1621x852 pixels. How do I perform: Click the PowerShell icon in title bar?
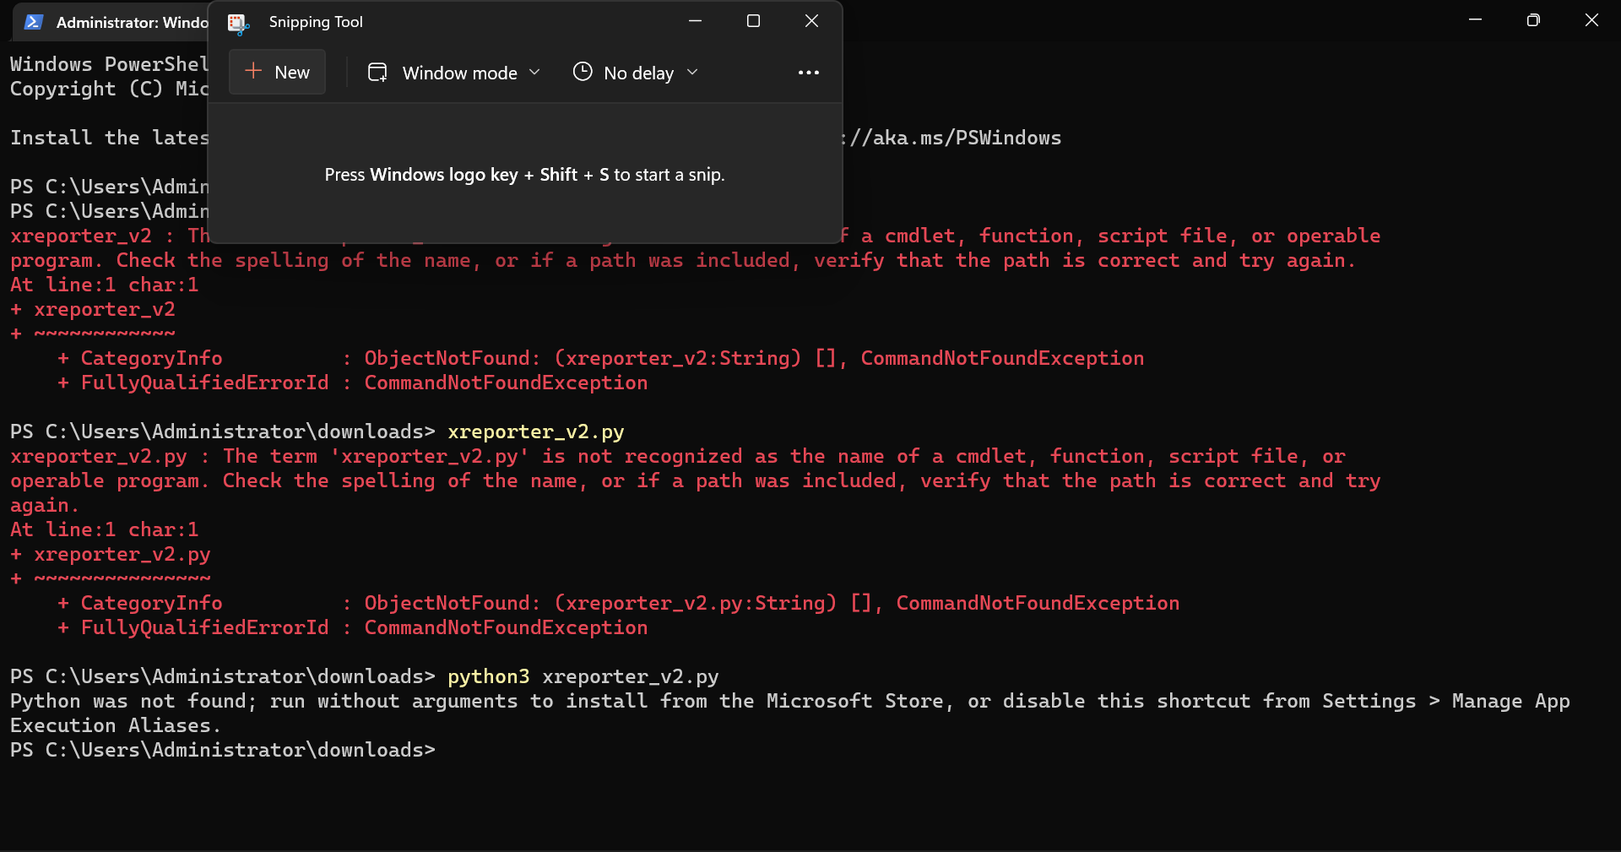[x=34, y=22]
